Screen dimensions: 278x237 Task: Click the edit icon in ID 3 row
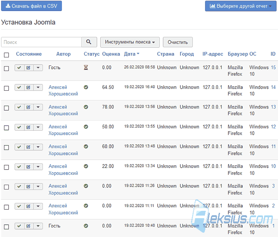tap(29, 186)
